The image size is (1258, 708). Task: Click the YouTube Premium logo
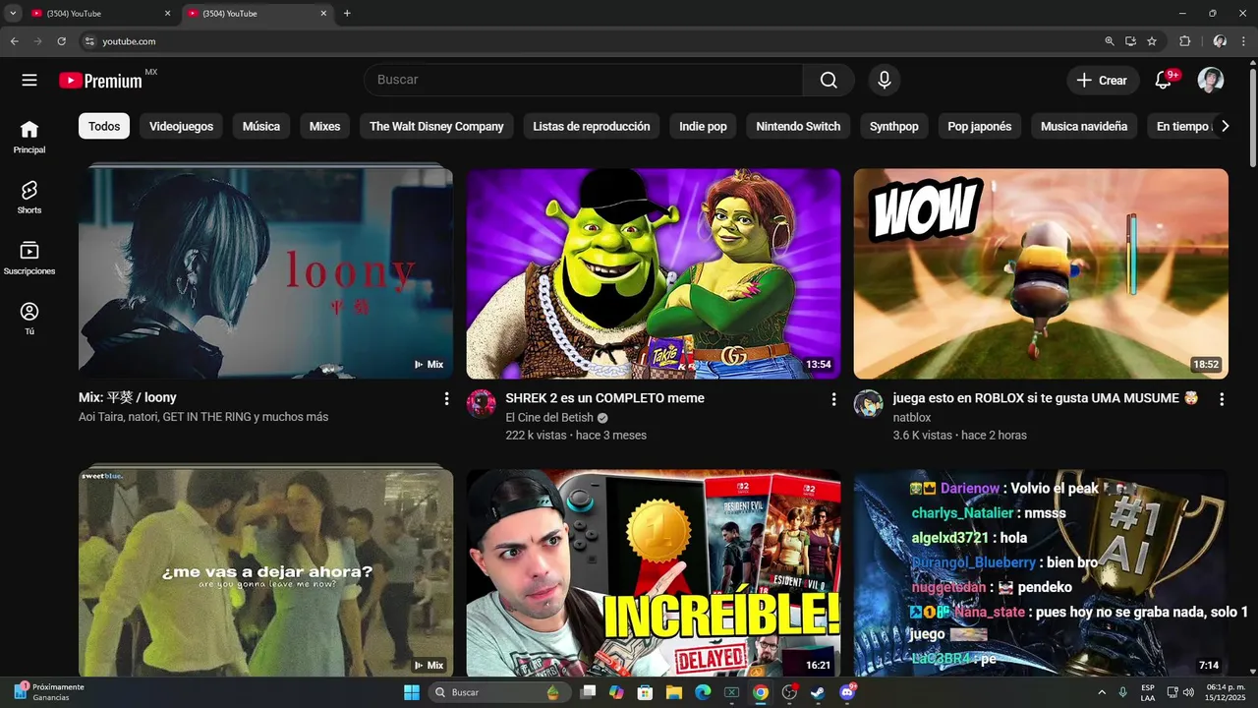coord(100,81)
